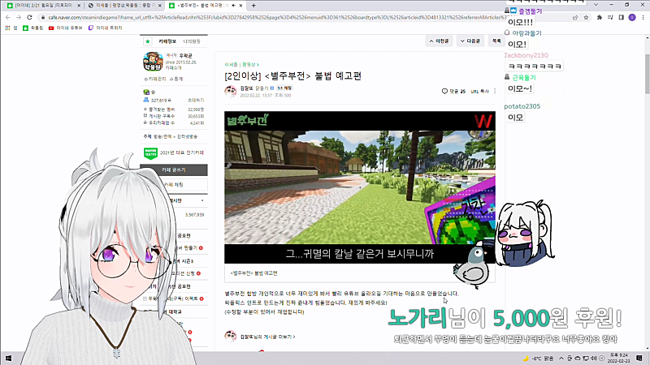Open the Chrome side panel icon
Viewport: 650px width, 365px height.
pos(621,17)
